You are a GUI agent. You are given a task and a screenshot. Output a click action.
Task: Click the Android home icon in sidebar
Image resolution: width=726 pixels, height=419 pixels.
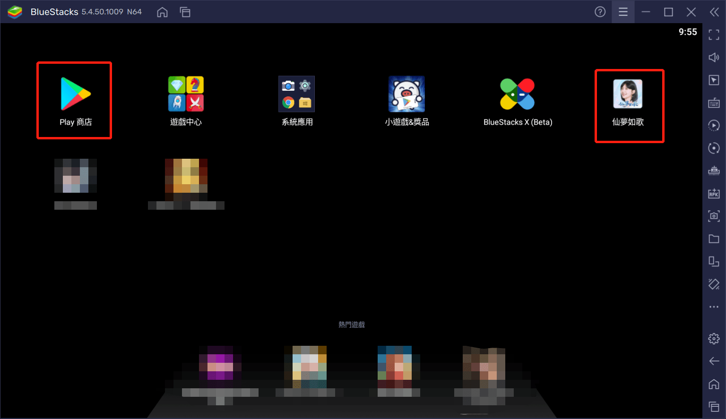click(714, 384)
